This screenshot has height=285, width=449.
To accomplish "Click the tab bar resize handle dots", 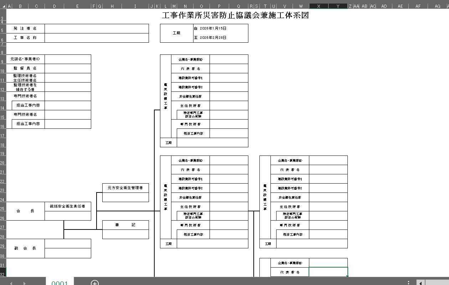I will pyautogui.click(x=408, y=283).
